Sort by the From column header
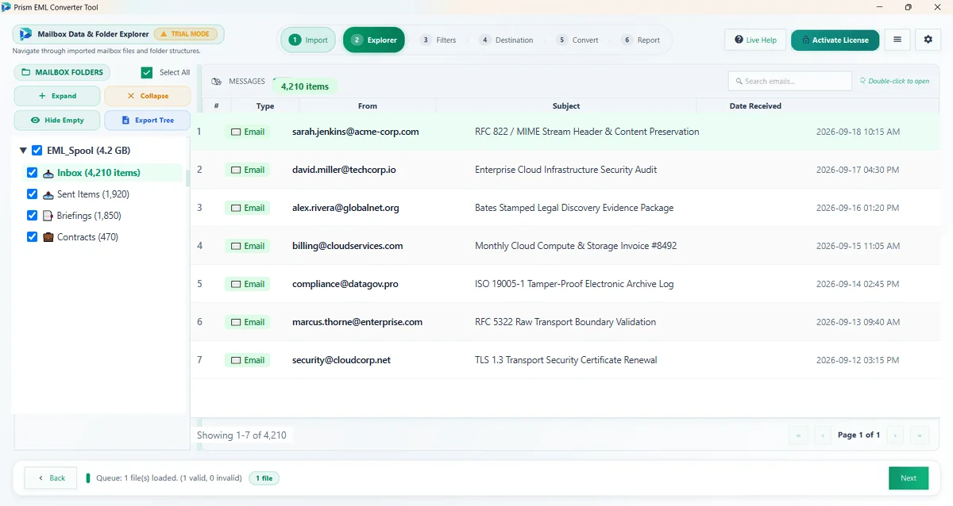Viewport: 953px width, 506px height. pyautogui.click(x=368, y=105)
